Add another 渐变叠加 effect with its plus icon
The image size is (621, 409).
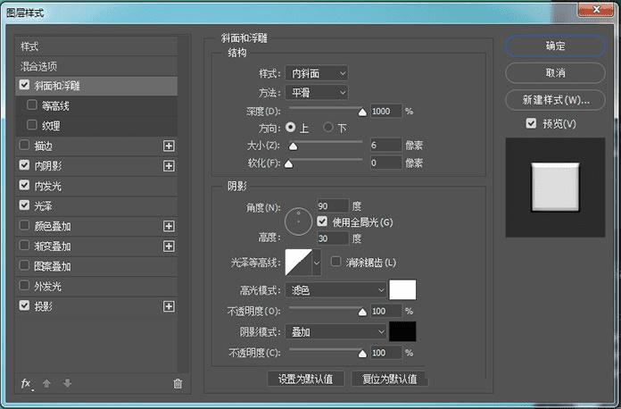[x=170, y=246]
